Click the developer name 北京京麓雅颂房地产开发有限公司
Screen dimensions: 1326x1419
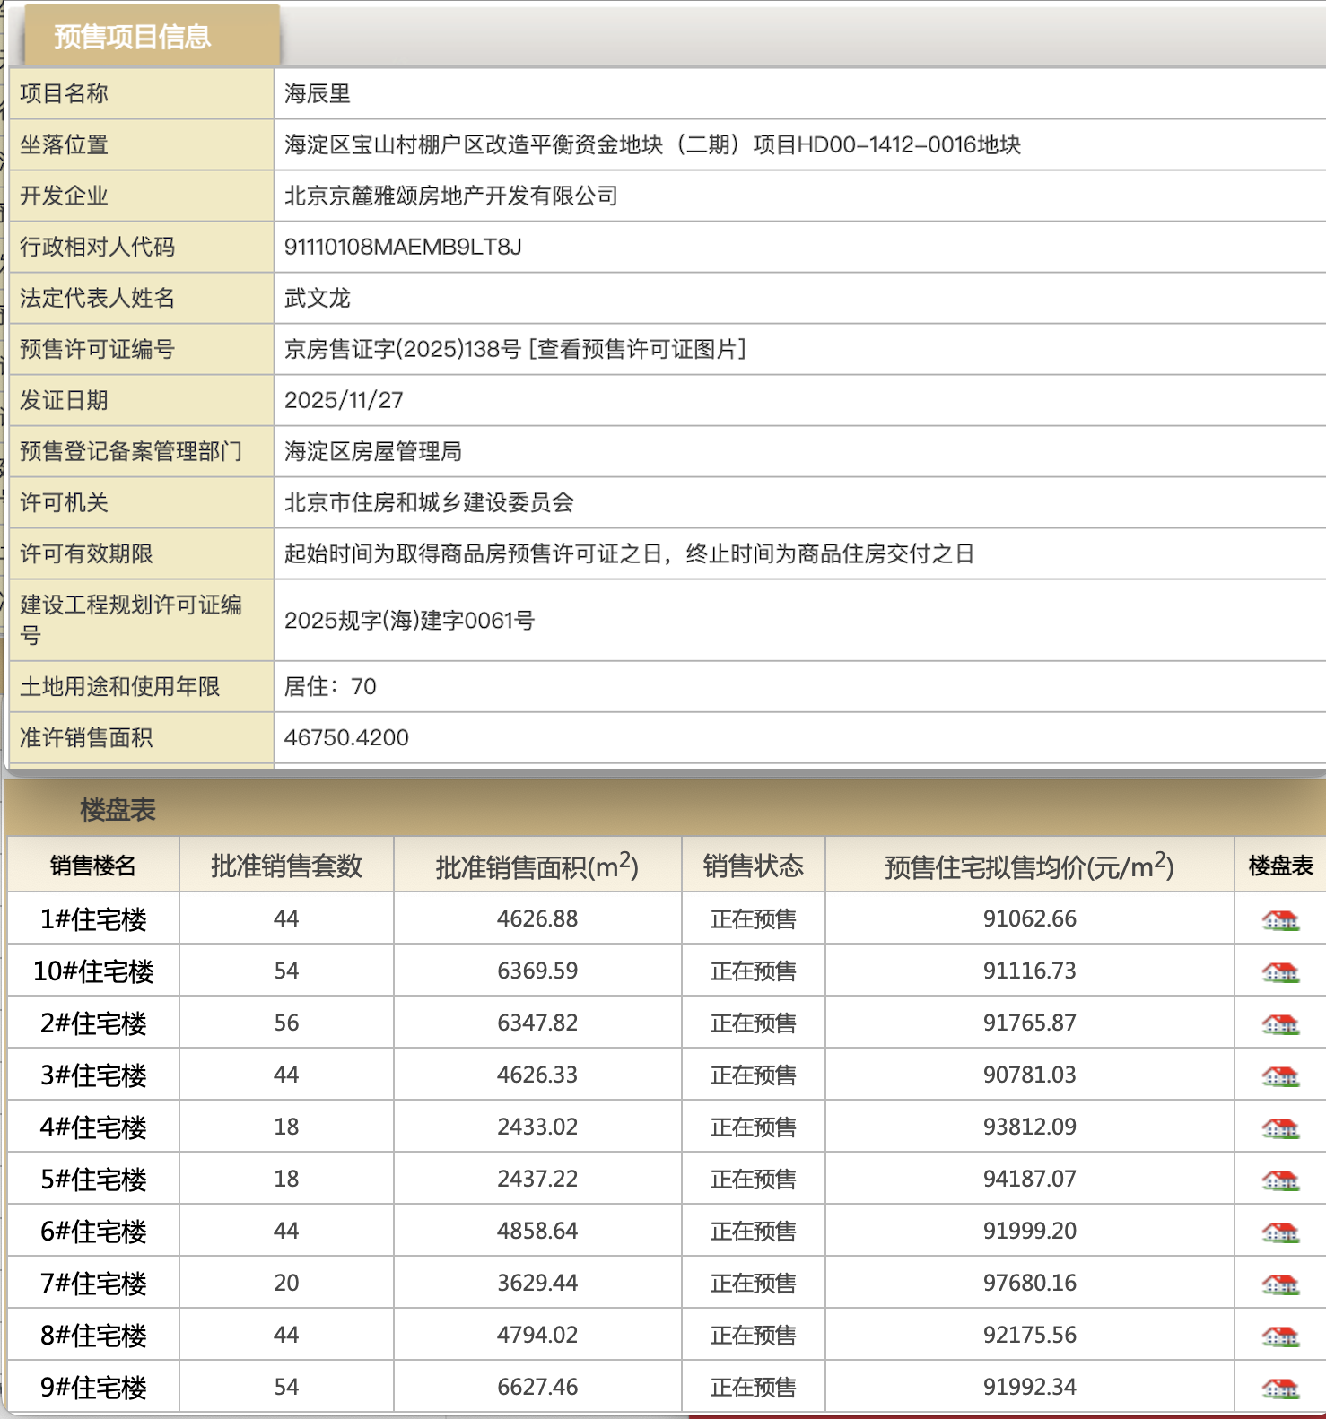coord(451,196)
